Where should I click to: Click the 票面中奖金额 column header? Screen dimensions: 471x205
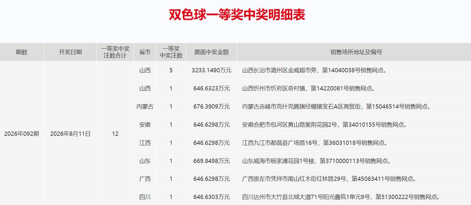point(212,52)
